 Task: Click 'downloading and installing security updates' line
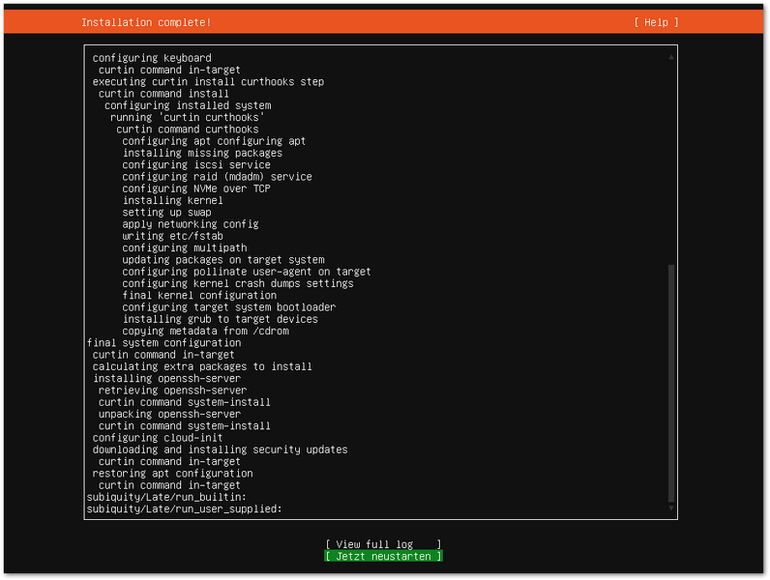pyautogui.click(x=220, y=449)
